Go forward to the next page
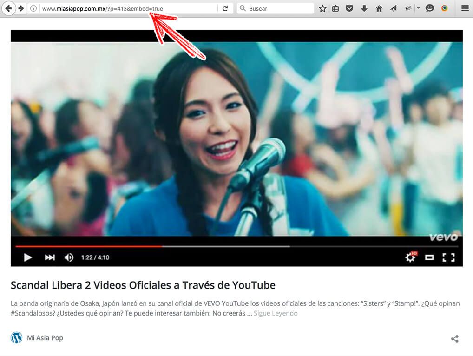The height and width of the screenshot is (356, 473). click(x=21, y=8)
